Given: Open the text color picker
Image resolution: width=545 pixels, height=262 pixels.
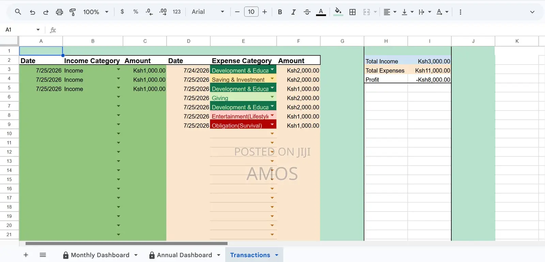Looking at the screenshot, I should (321, 12).
